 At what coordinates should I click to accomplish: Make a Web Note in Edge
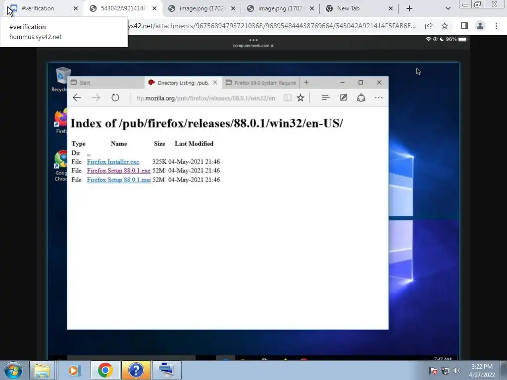pos(344,97)
